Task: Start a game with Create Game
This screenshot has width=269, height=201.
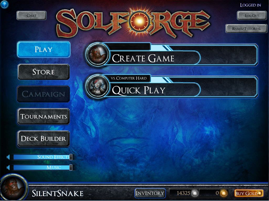Action: coord(172,54)
